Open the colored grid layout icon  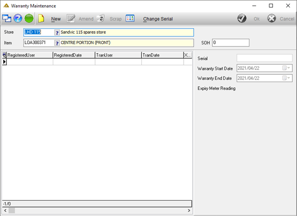tap(130, 19)
